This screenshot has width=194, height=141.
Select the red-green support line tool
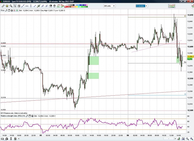[58, 6]
